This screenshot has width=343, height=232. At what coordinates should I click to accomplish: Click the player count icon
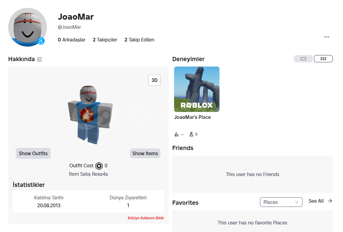191,134
